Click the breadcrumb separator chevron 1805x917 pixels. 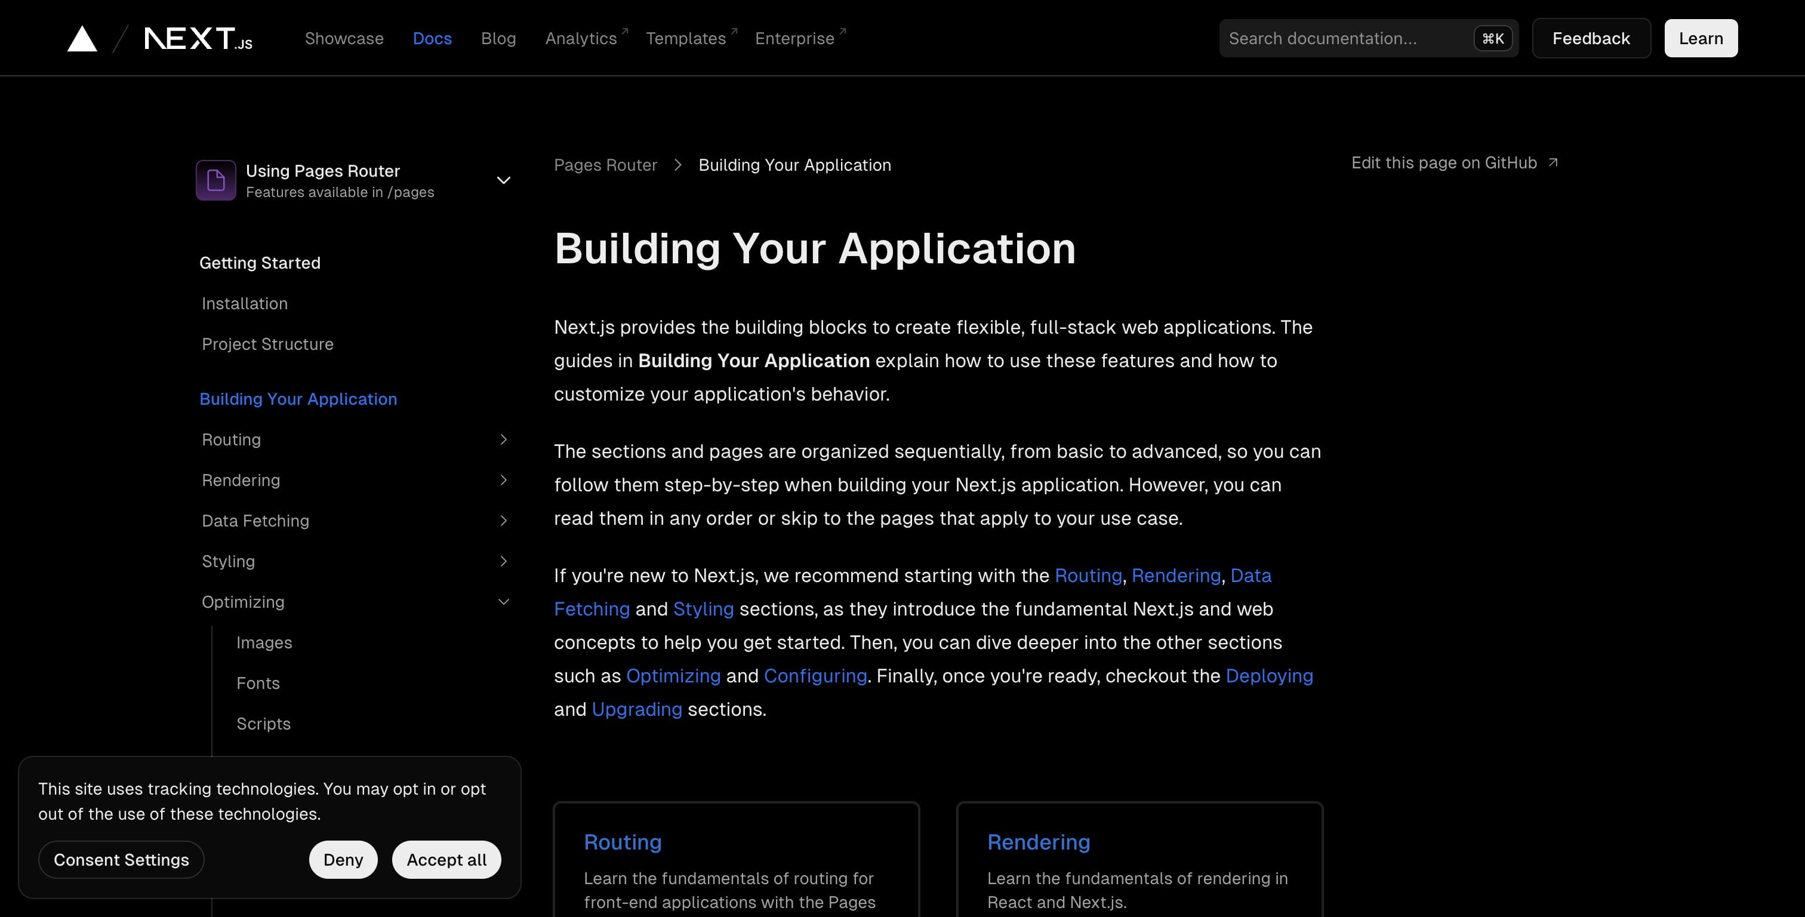coord(677,165)
